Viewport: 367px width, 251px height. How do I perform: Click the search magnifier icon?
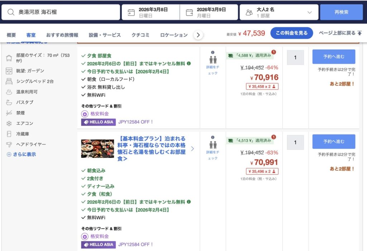click(x=11, y=12)
